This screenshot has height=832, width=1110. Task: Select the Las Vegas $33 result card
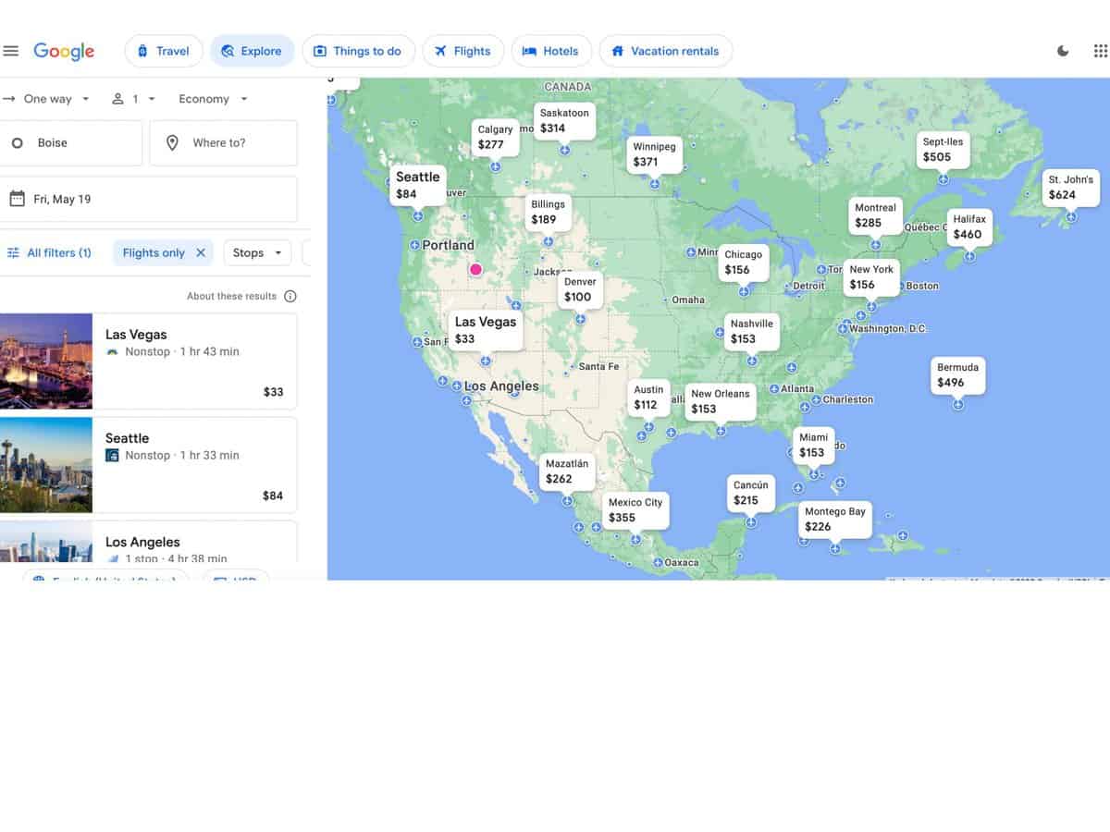[148, 361]
